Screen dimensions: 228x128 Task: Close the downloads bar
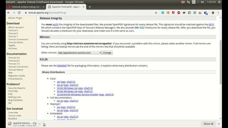point(219,124)
